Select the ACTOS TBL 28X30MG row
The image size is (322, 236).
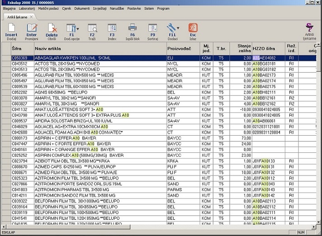159,70
